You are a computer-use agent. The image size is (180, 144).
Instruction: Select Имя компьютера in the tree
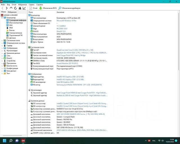(x=15, y=23)
